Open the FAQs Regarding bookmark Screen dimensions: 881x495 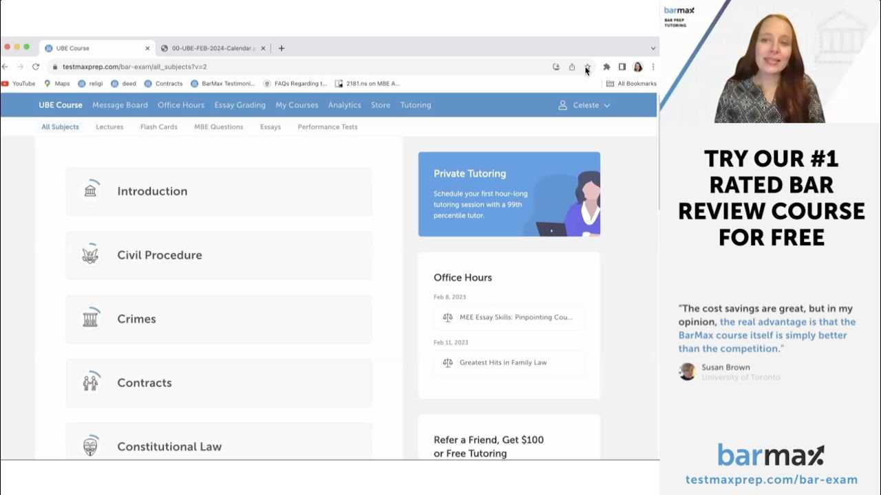(x=295, y=83)
